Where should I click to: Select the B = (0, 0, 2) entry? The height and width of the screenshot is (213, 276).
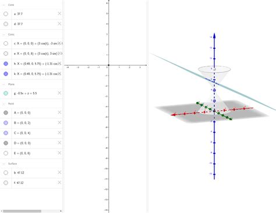point(22,123)
